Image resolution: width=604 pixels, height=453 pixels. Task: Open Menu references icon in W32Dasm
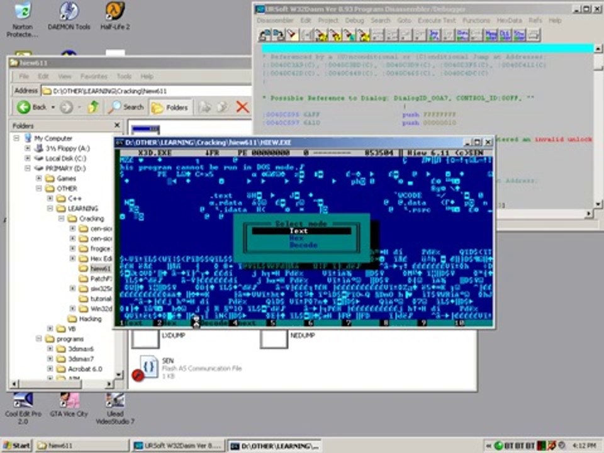[x=491, y=35]
